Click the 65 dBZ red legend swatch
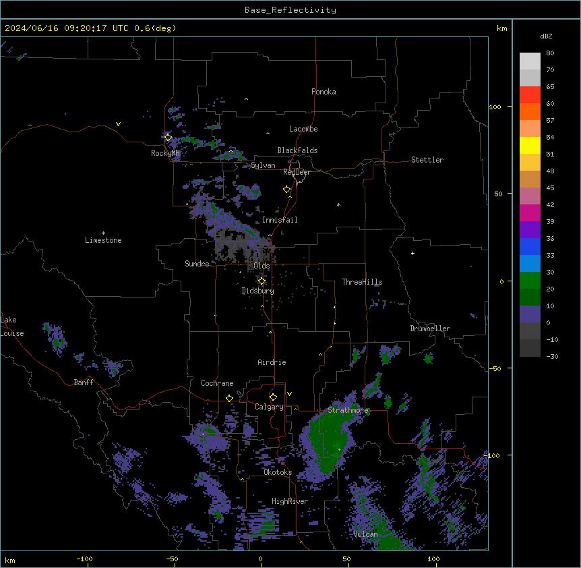581x568 pixels. (530, 94)
